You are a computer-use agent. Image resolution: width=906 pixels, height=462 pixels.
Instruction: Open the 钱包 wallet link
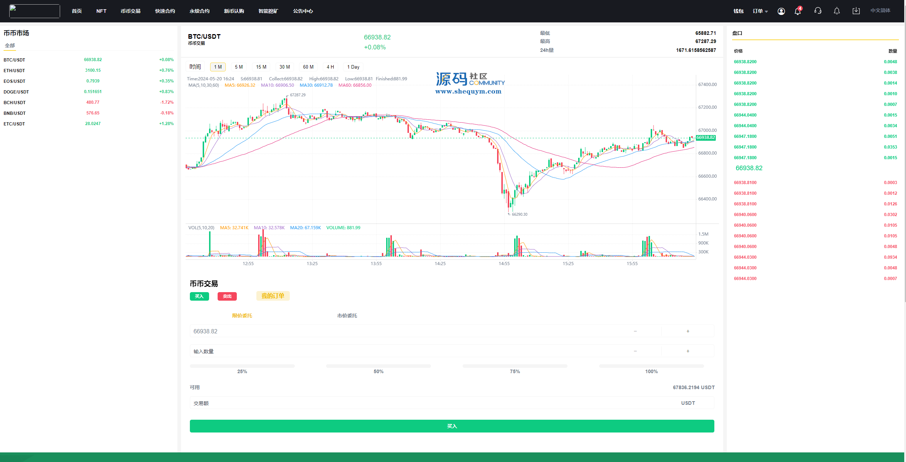pos(739,11)
